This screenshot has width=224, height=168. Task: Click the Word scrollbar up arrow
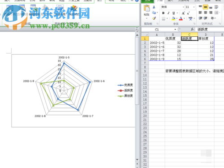[137, 35]
